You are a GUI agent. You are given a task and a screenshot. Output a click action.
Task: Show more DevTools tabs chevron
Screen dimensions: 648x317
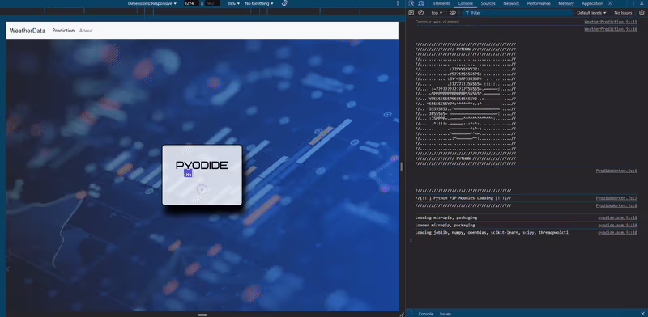[611, 3]
